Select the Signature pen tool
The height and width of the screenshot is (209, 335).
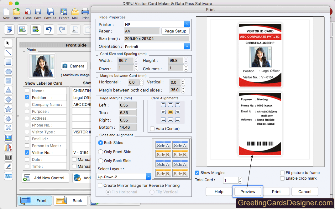(8, 167)
